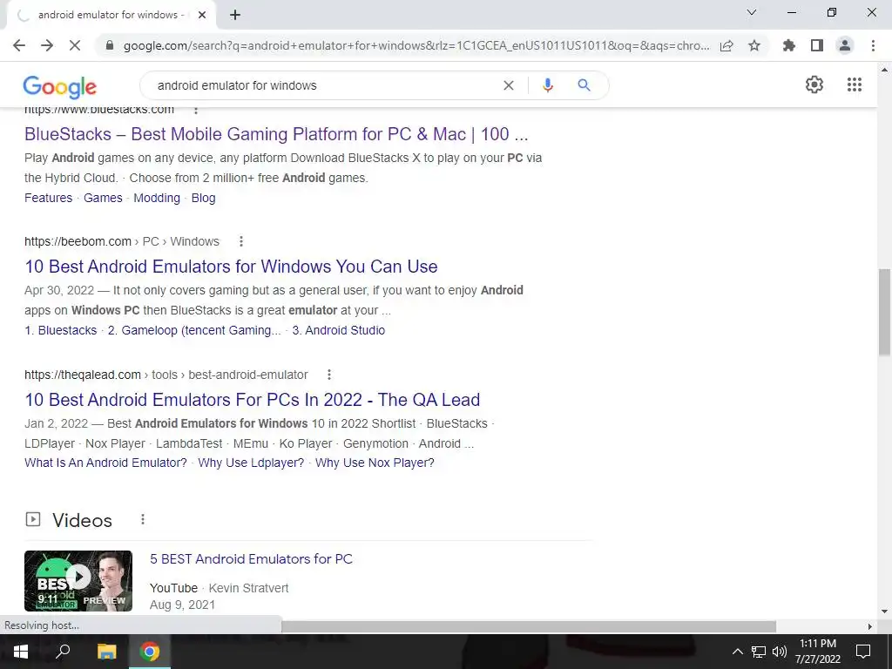Open Windows taskbar search
892x669 pixels.
pyautogui.click(x=63, y=652)
